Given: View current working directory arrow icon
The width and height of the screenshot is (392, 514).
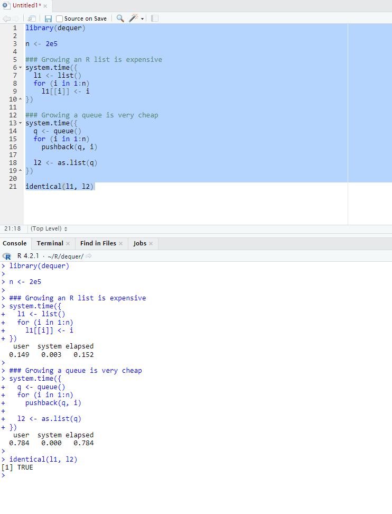Looking at the screenshot, I should click(x=88, y=256).
